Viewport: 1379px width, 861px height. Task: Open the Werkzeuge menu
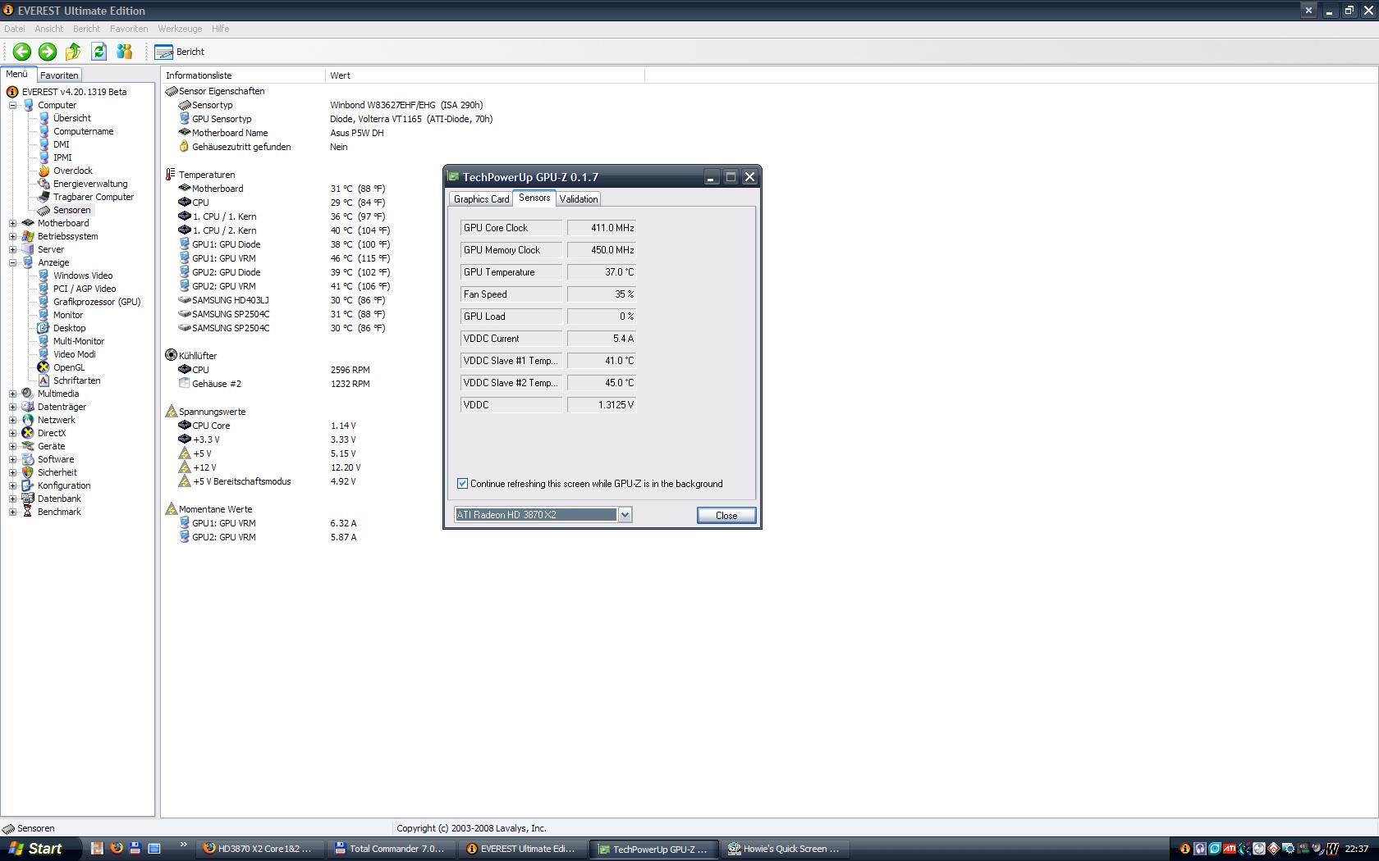coord(180,29)
